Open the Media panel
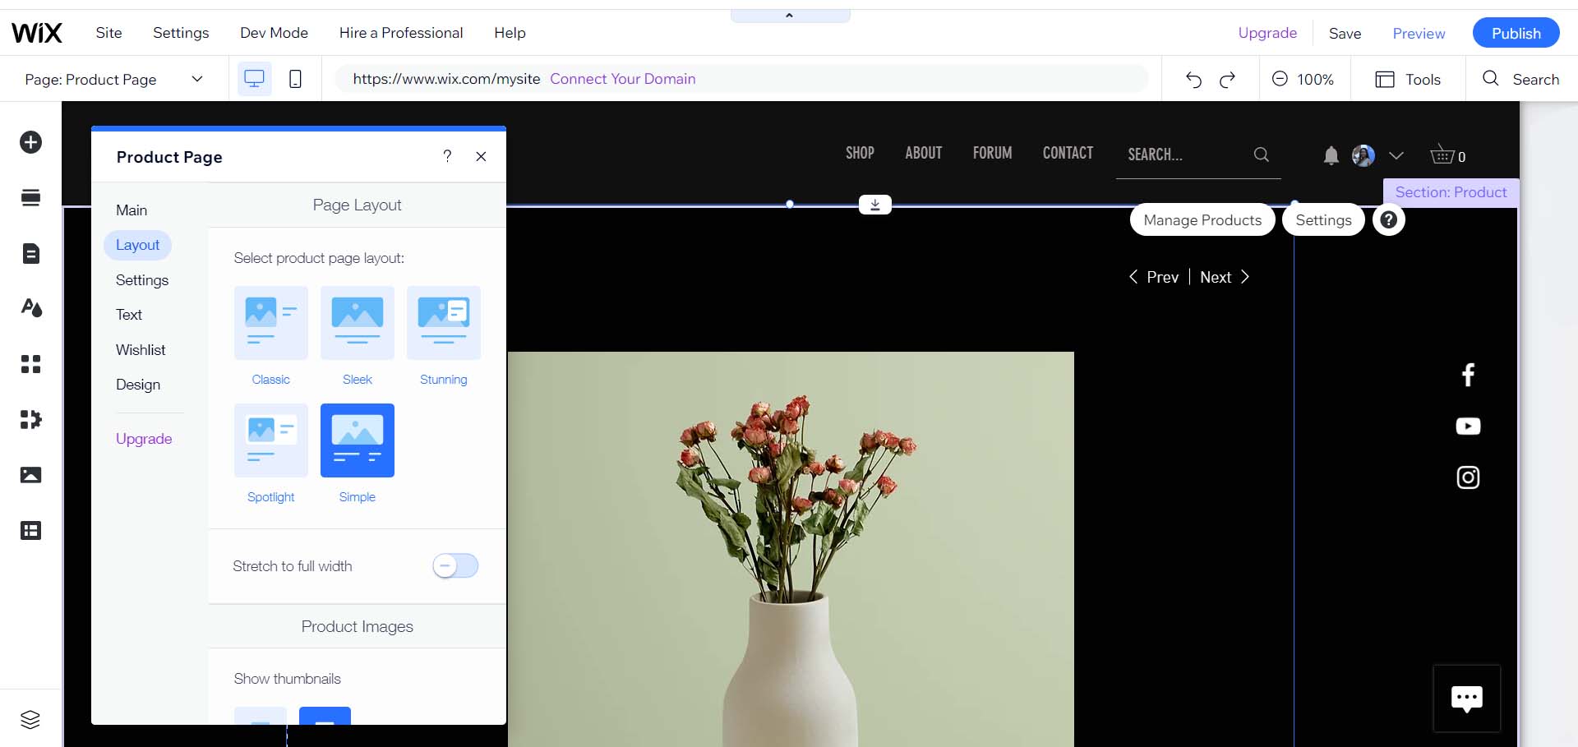Screen dimensions: 1578x747 coord(30,474)
